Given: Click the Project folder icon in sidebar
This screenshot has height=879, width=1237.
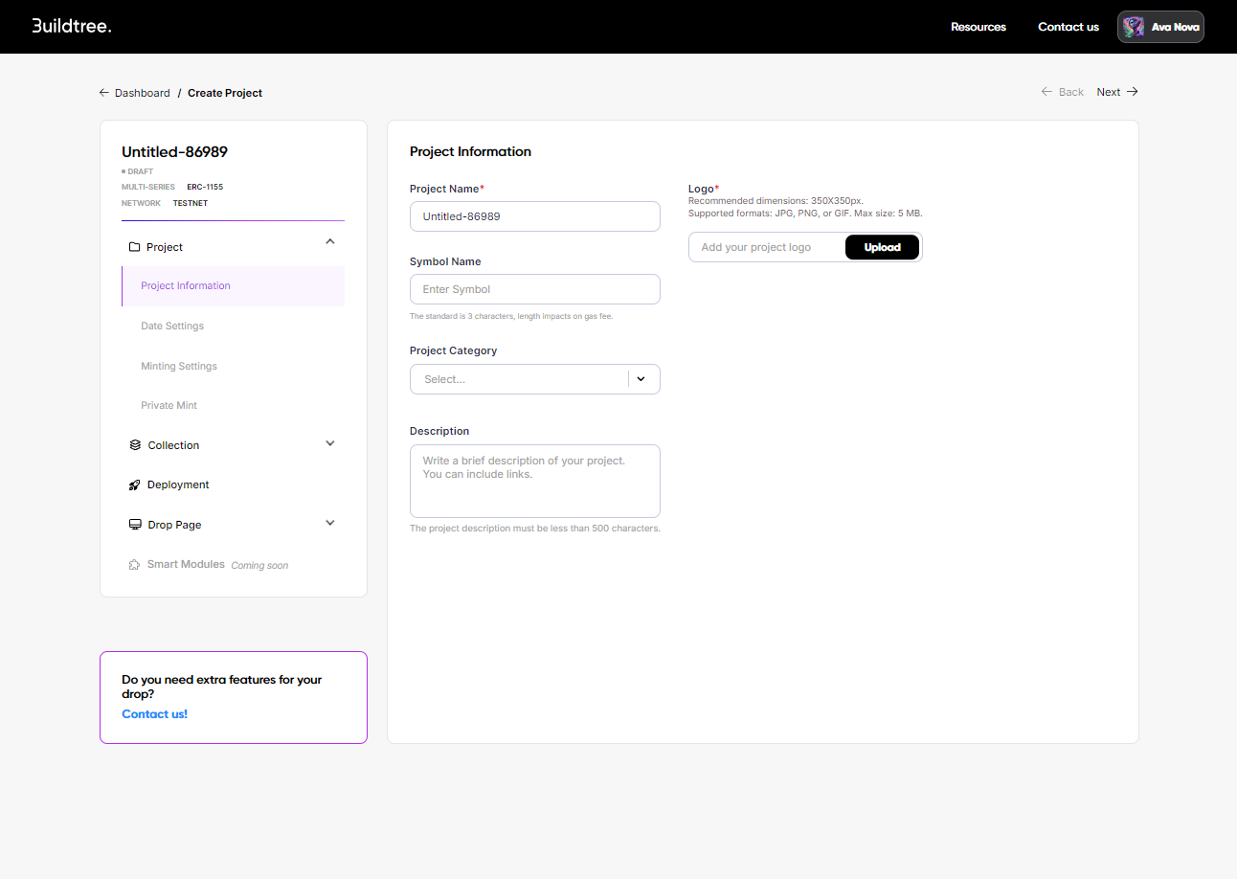Looking at the screenshot, I should 134,247.
